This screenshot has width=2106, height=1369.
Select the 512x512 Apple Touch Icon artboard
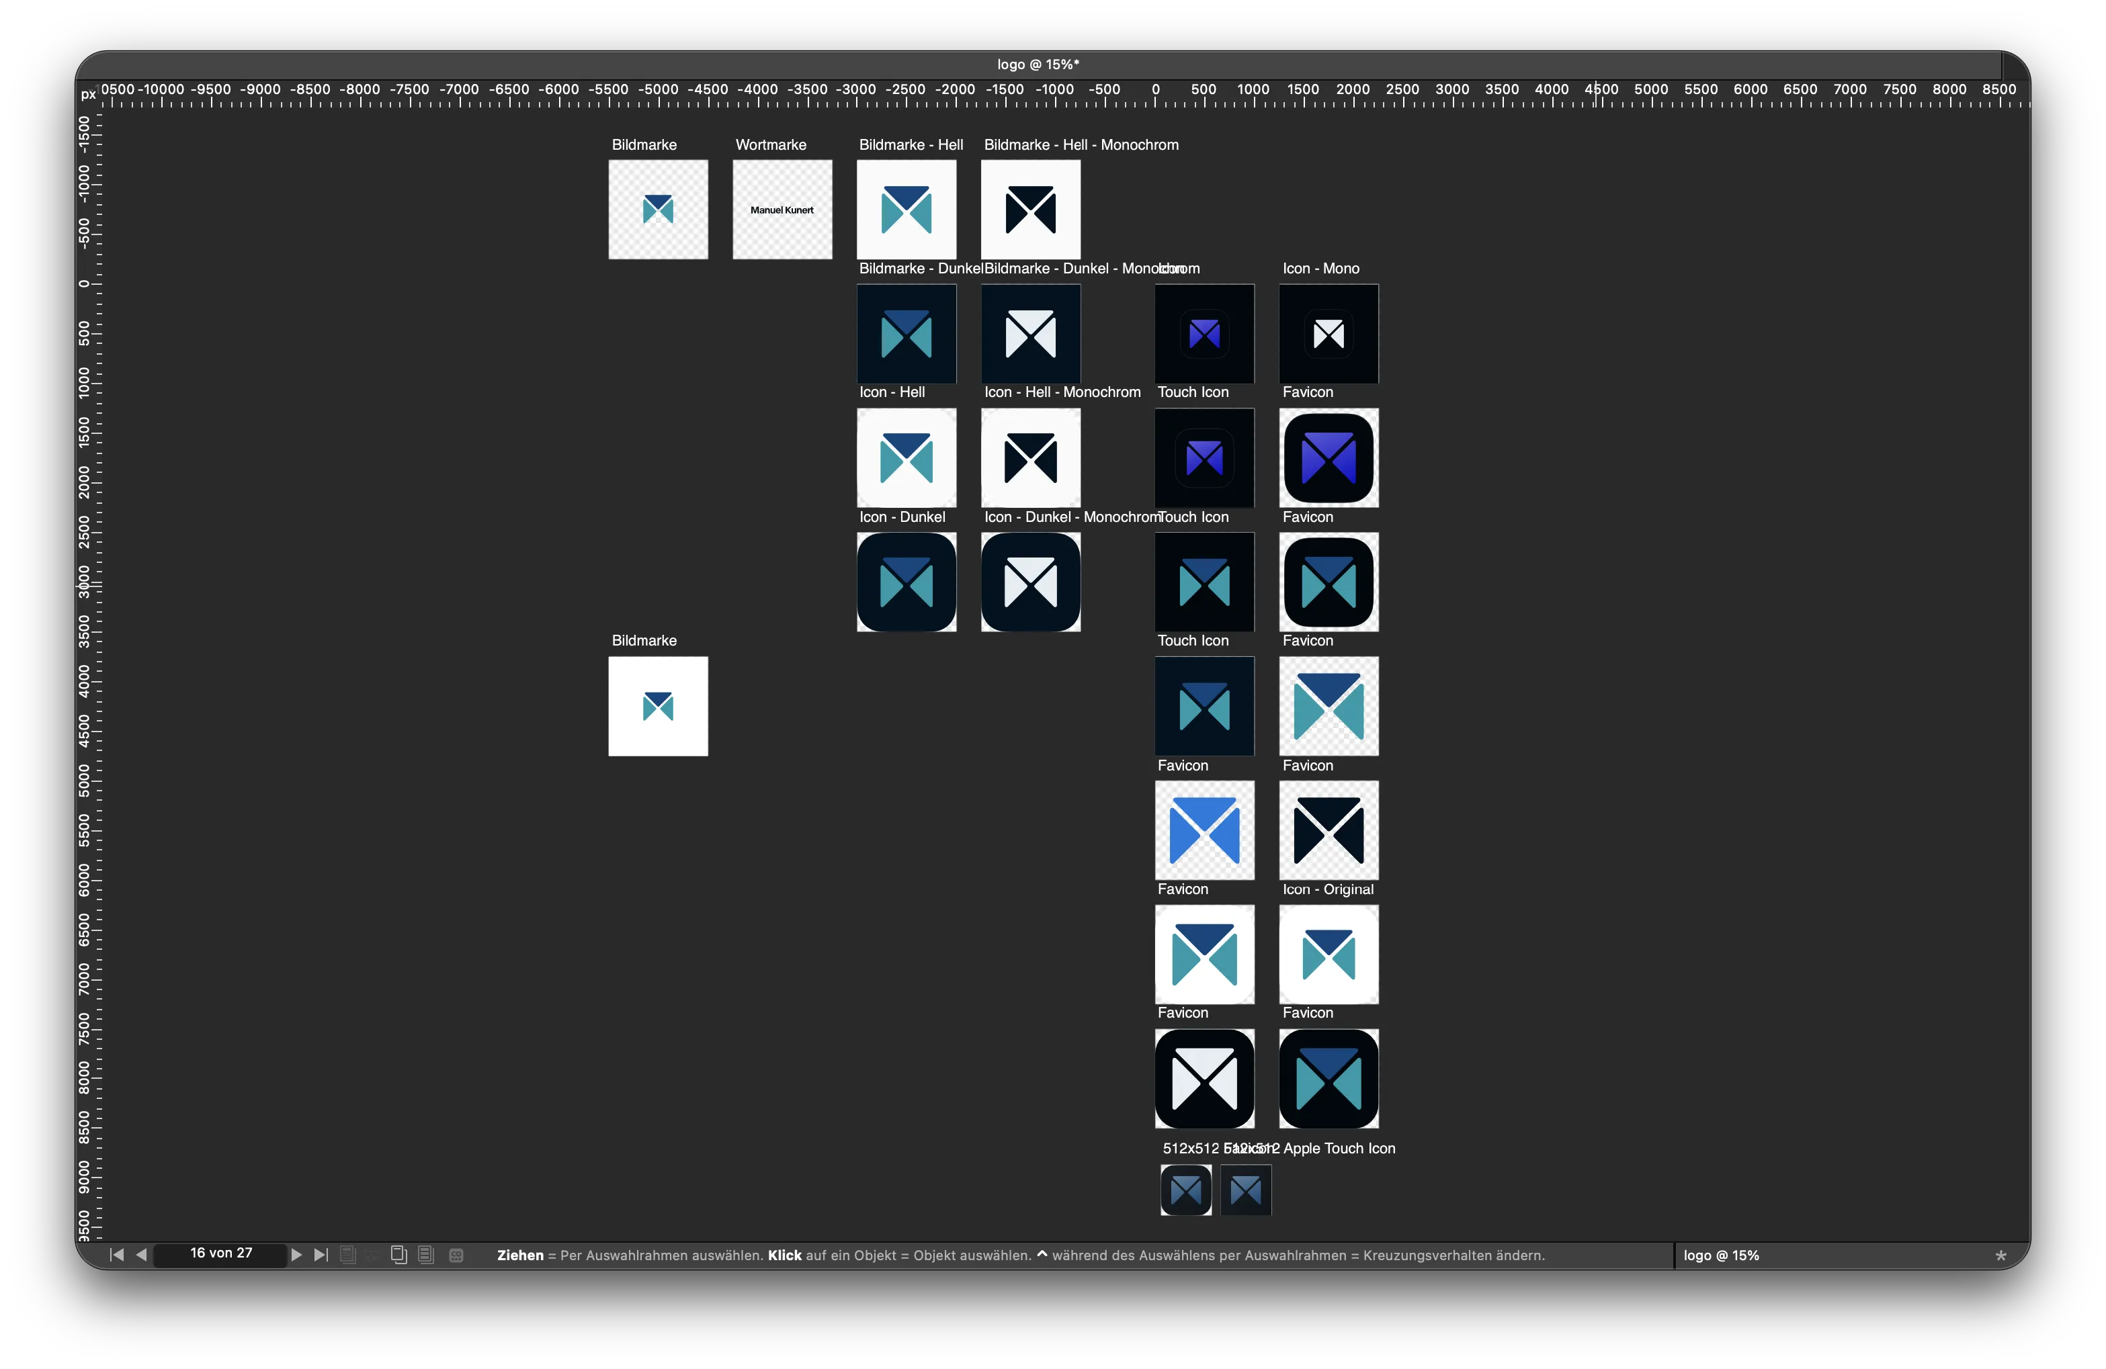click(x=1246, y=1190)
